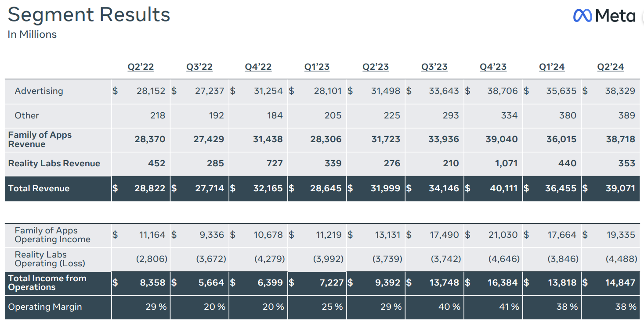Select the Q4'23 column header

(x=493, y=67)
